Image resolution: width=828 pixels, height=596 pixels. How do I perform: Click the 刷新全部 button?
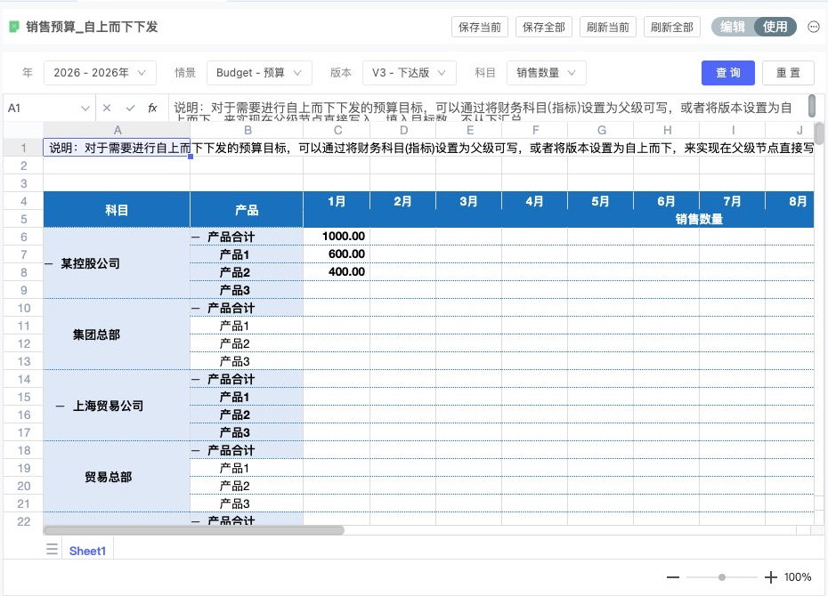click(672, 28)
